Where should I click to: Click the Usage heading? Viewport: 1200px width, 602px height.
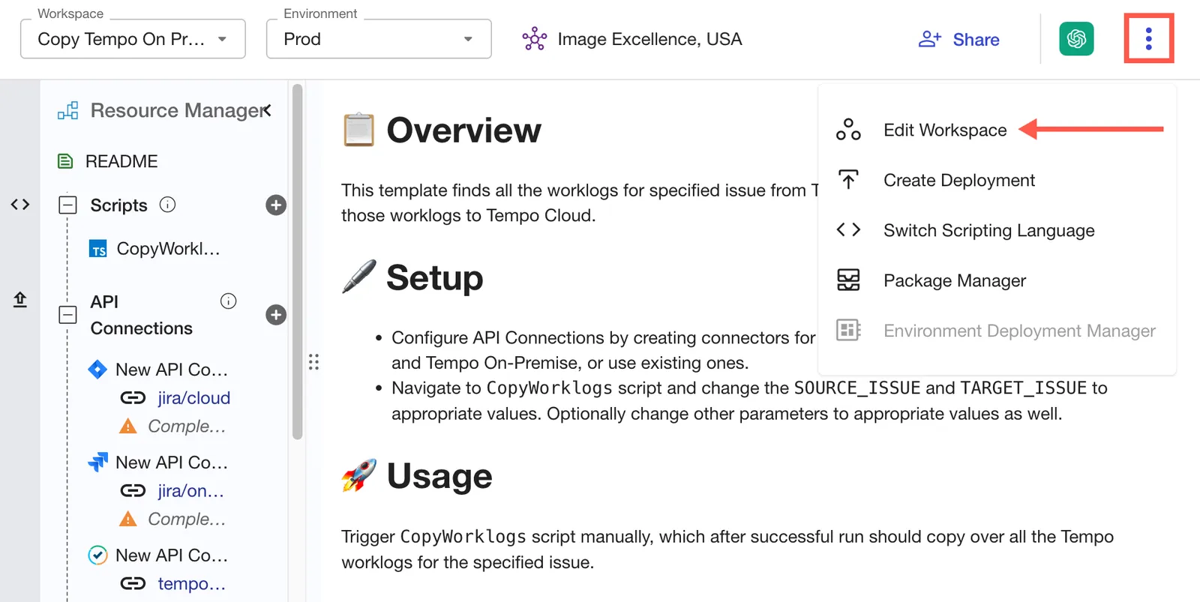(439, 476)
